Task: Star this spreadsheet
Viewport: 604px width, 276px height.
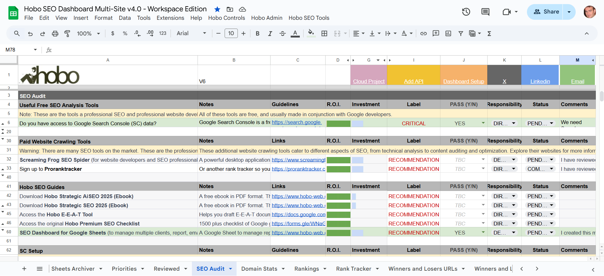Action: tap(217, 9)
